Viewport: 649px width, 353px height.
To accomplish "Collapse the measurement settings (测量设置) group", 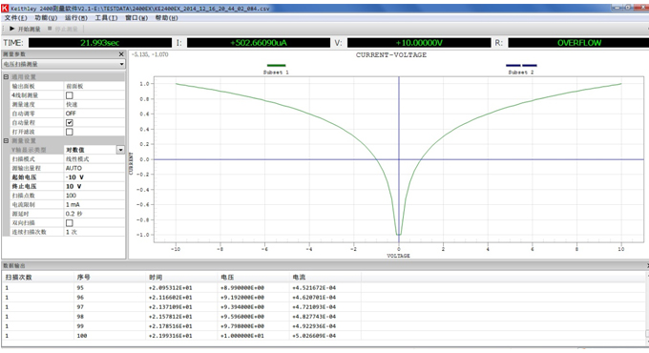I will click(7, 140).
